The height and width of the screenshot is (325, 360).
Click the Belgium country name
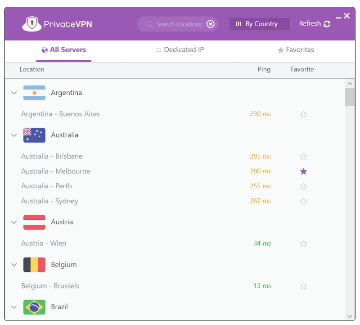point(64,265)
